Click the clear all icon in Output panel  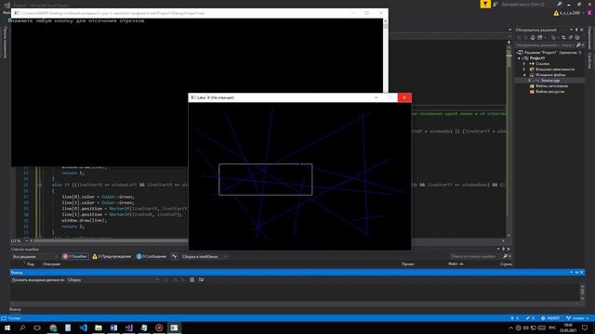tap(192, 280)
